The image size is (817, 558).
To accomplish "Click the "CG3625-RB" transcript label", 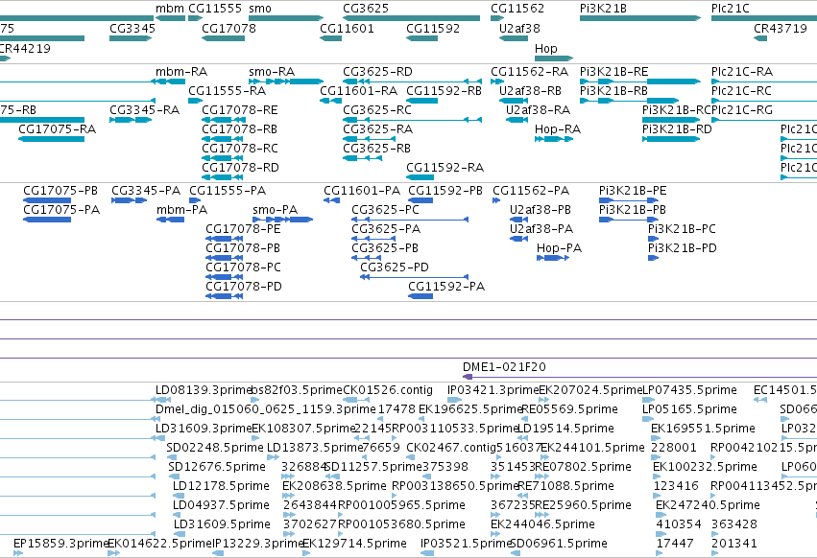I will click(x=376, y=149).
